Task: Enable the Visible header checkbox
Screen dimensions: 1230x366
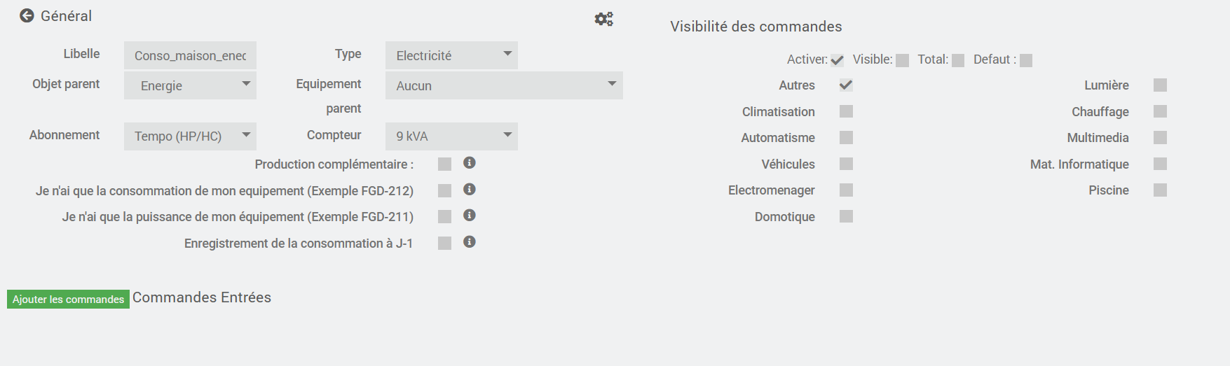Action: coord(902,60)
